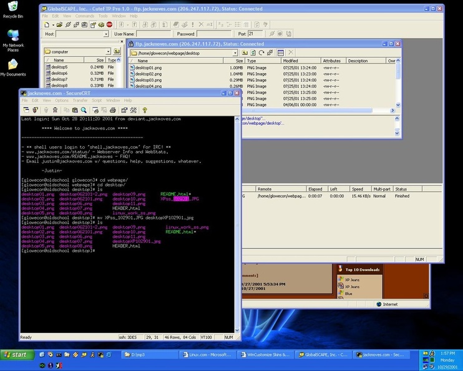The height and width of the screenshot is (371, 463).
Task: Click the Connect plug icon in CuteFTP toolbar
Action: (68, 25)
